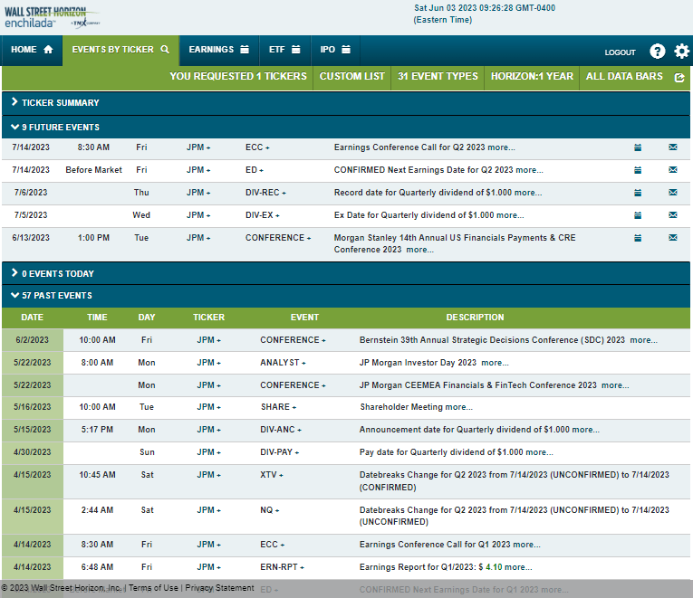Open 31 Event Types filter

tap(438, 76)
